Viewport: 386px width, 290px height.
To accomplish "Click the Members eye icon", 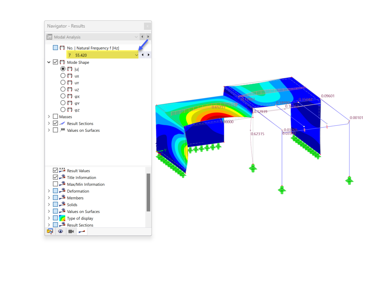I will click(x=62, y=197).
